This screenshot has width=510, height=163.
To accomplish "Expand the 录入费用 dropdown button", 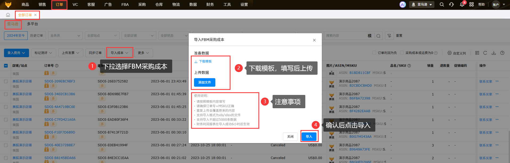I will click(x=17, y=53).
